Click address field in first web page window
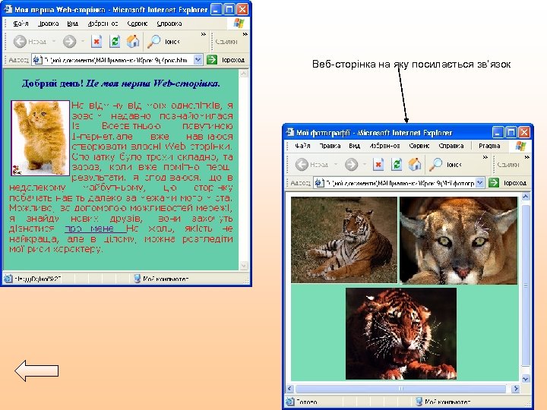 118,60
